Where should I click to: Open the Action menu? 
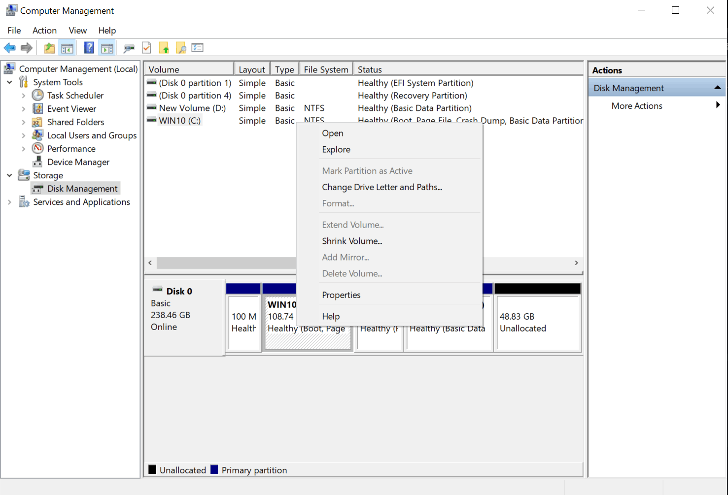[x=45, y=31]
